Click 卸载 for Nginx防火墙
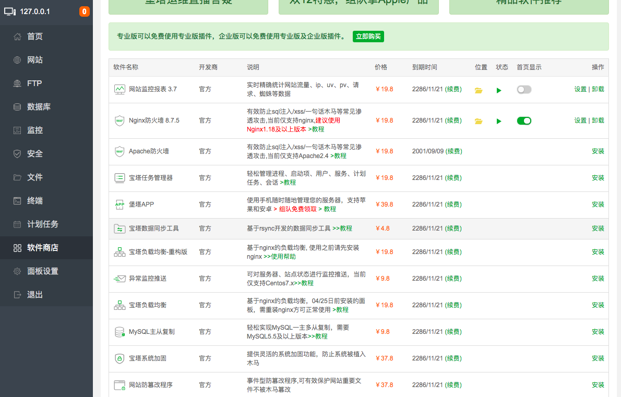This screenshot has width=621, height=397. click(598, 121)
